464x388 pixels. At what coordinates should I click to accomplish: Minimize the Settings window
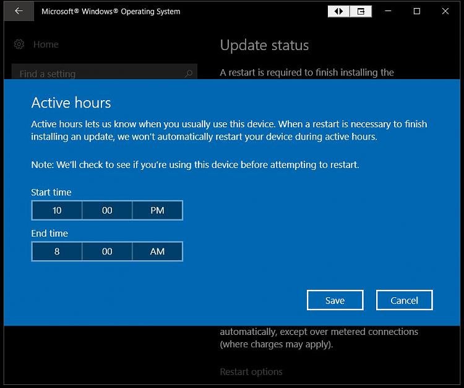(x=389, y=11)
